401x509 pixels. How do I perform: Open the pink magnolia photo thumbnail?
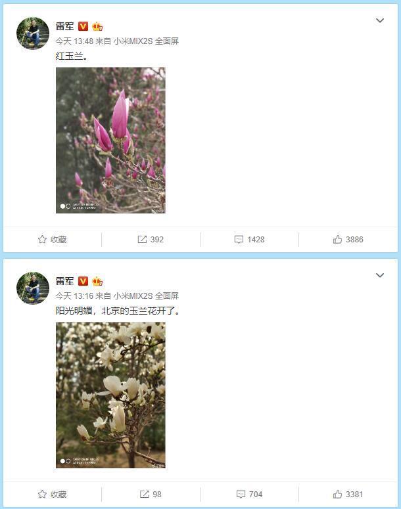pos(110,141)
